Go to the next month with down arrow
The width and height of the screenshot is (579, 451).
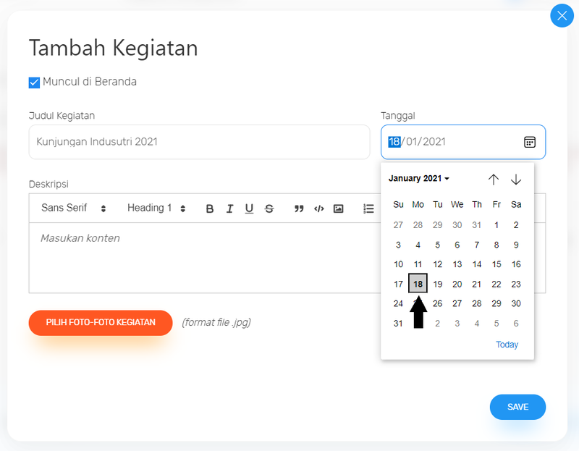(x=516, y=180)
